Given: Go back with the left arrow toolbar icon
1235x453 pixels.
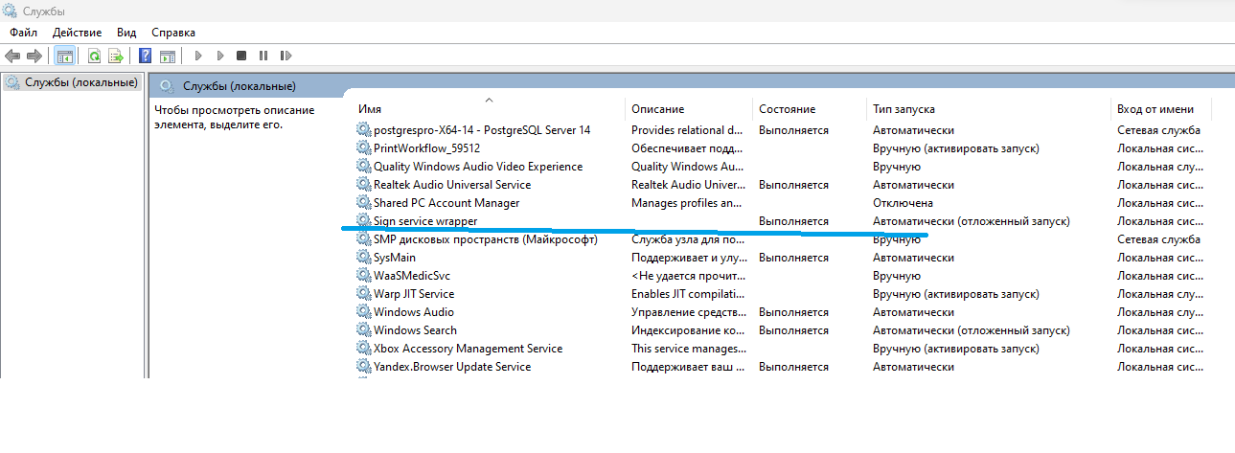Looking at the screenshot, I should 12,57.
